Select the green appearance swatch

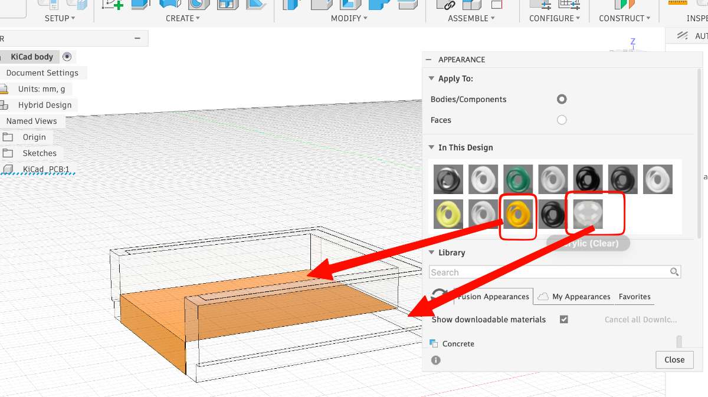coord(518,179)
